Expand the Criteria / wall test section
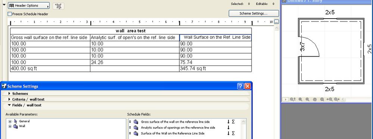 click(9, 100)
